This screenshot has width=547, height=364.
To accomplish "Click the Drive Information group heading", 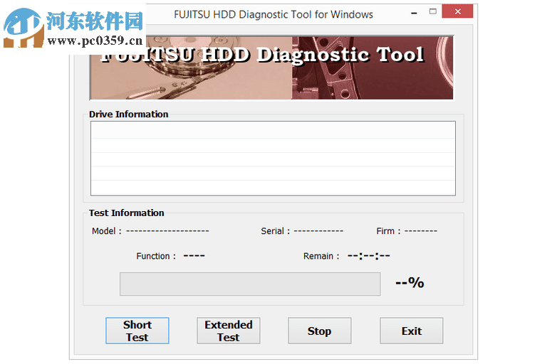I will coord(128,114).
